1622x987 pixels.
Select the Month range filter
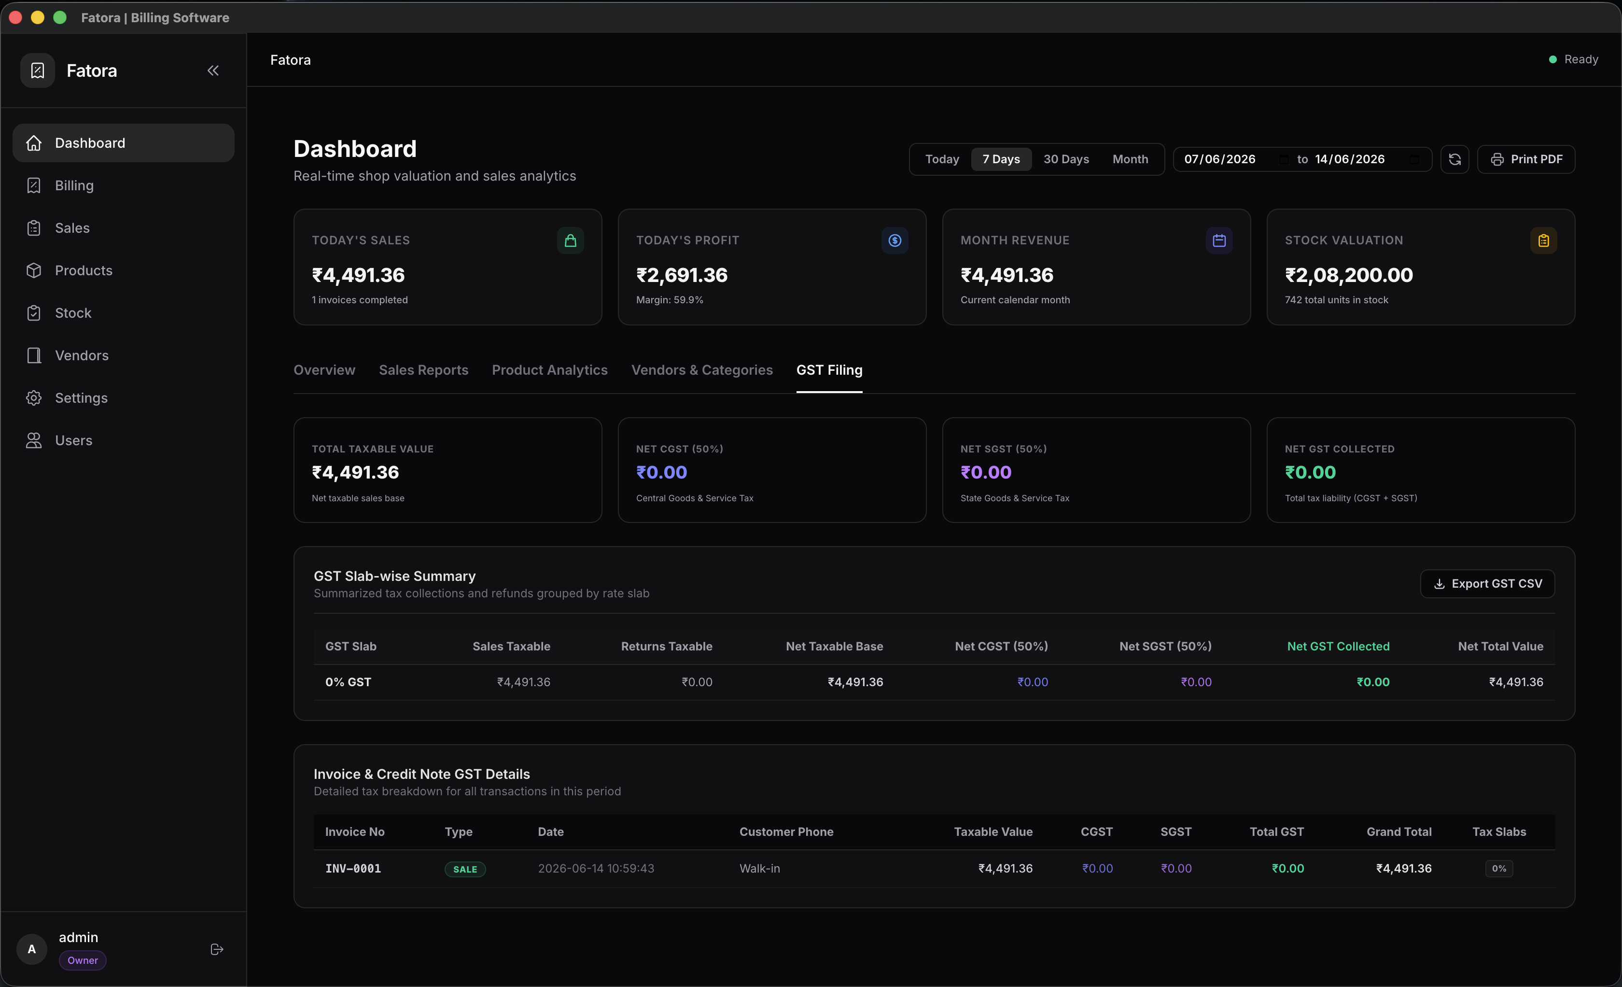[1130, 159]
